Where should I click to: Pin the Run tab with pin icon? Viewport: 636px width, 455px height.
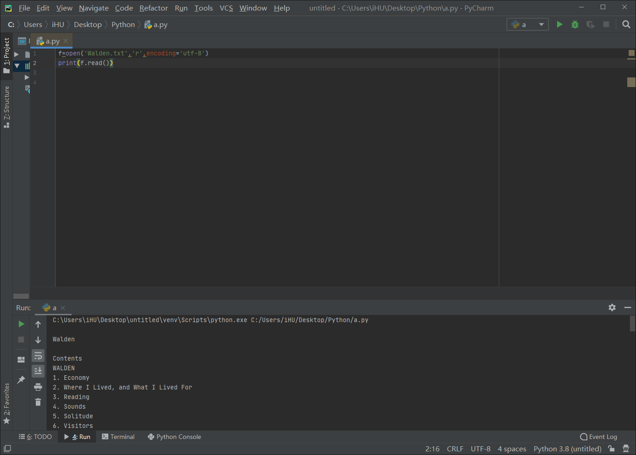(x=21, y=380)
